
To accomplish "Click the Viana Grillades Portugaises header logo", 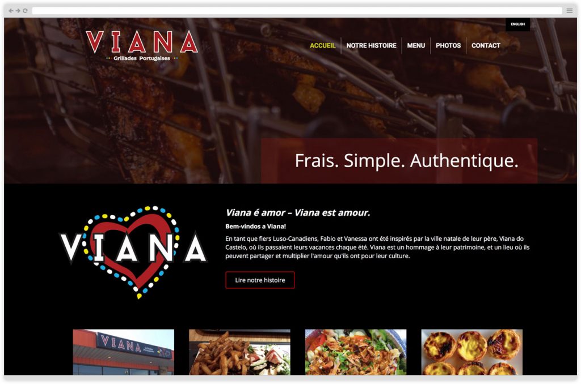I will 141,45.
